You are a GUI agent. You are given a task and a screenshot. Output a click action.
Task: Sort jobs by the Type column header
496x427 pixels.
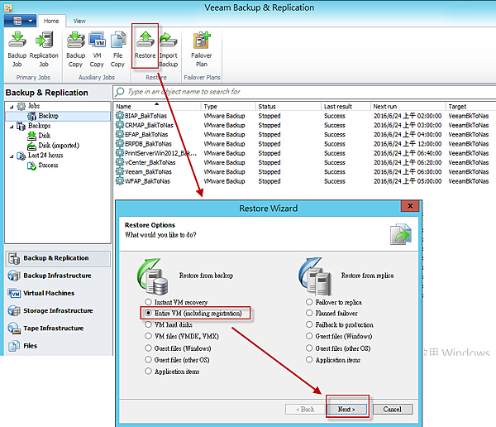click(228, 107)
